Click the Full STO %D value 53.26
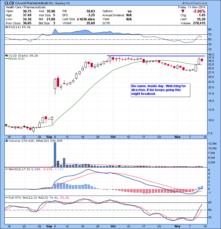221x229 pixels. [64, 198]
